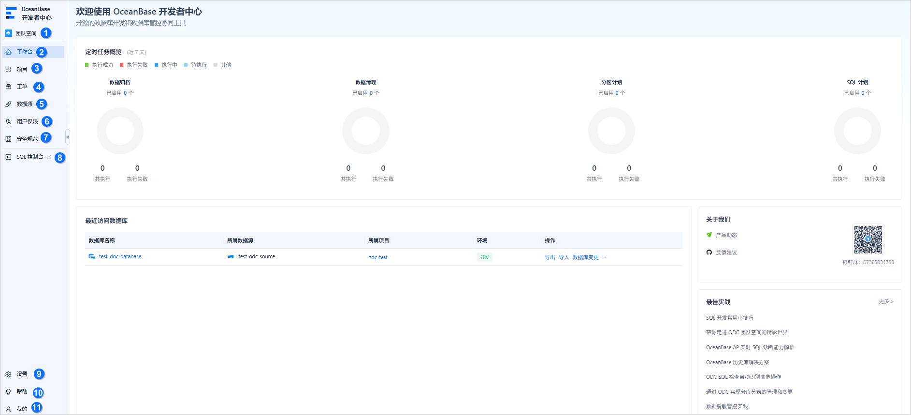
Task: Open the 团队空间 workspace icon
Action: click(8, 33)
